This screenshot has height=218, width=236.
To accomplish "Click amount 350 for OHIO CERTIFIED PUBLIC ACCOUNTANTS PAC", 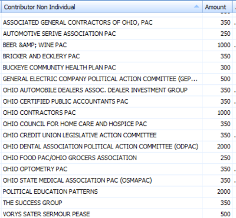I will point(225,101).
